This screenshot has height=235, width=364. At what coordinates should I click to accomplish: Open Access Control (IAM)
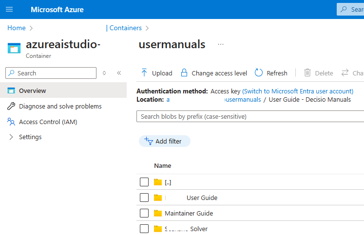48,122
